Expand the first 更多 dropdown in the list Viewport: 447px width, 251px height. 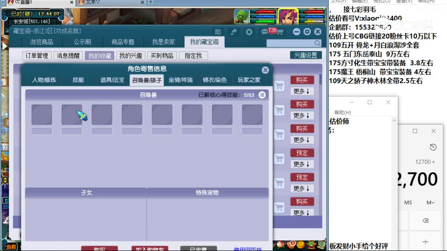click(302, 91)
